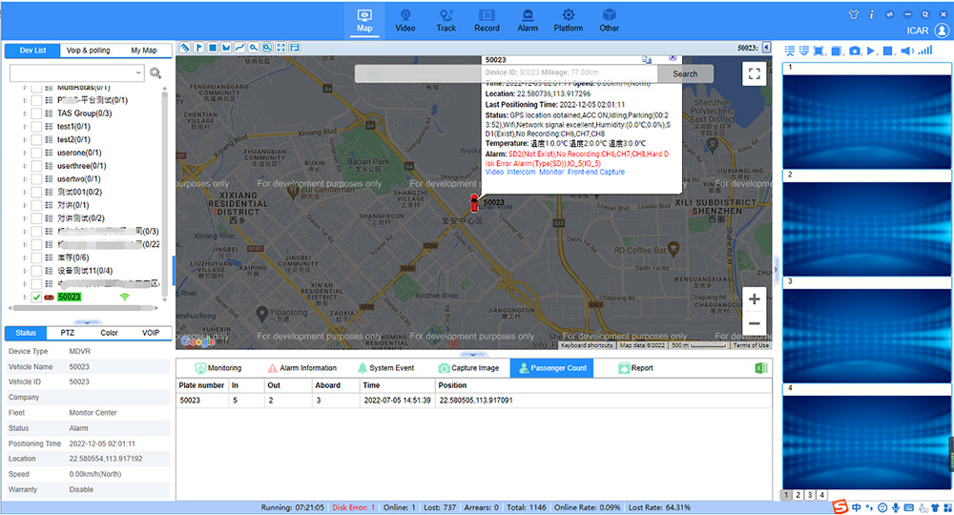Check the 对讲(0/1) checkbox
The height and width of the screenshot is (515, 954).
36,205
